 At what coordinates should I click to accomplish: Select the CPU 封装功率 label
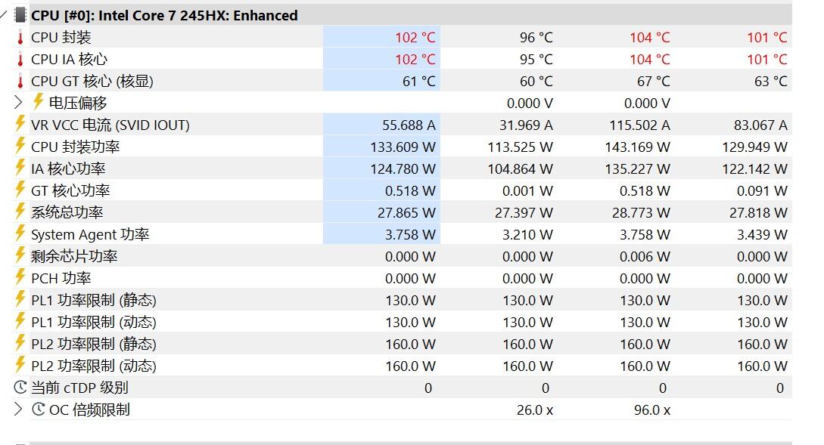(76, 147)
